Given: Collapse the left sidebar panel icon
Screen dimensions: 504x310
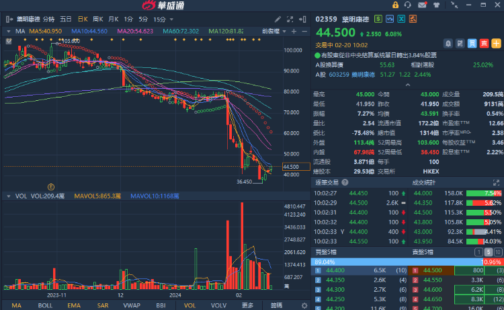Looking at the screenshot, I should (9, 20).
